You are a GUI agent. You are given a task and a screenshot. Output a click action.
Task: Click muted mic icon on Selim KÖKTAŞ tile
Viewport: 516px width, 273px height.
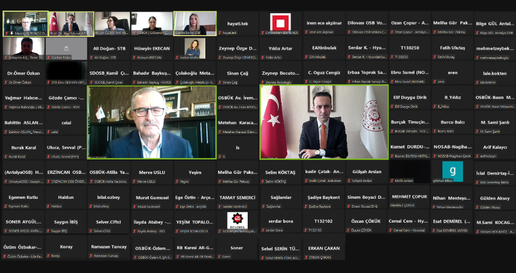coord(263,181)
